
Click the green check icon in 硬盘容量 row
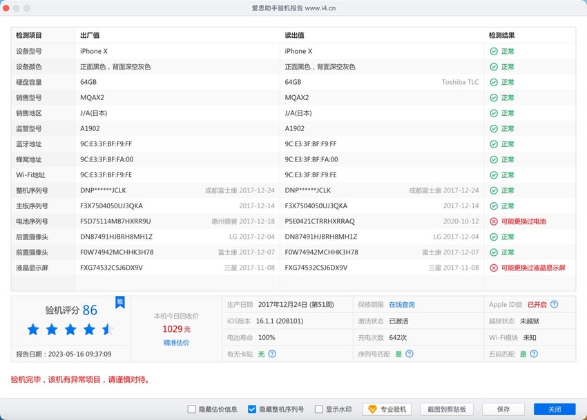[494, 82]
